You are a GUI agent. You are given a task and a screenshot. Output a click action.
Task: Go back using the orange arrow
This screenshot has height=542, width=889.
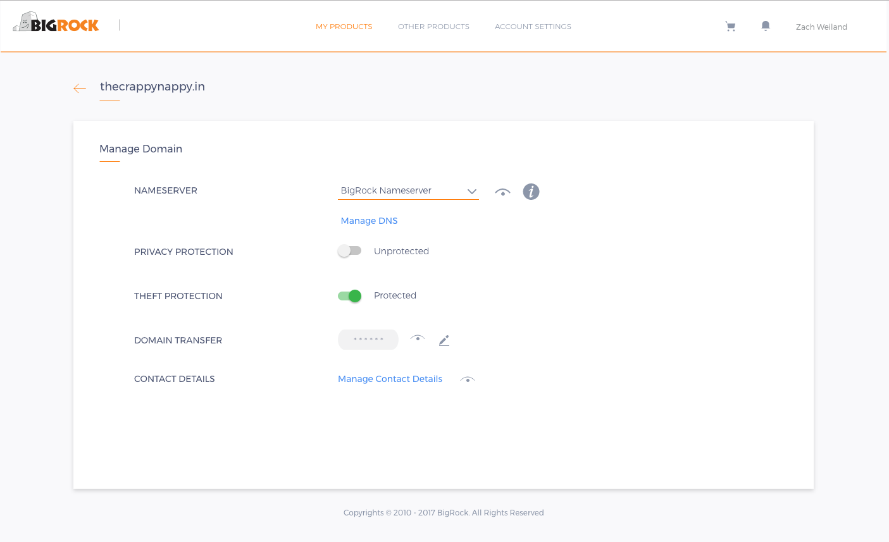tap(80, 89)
